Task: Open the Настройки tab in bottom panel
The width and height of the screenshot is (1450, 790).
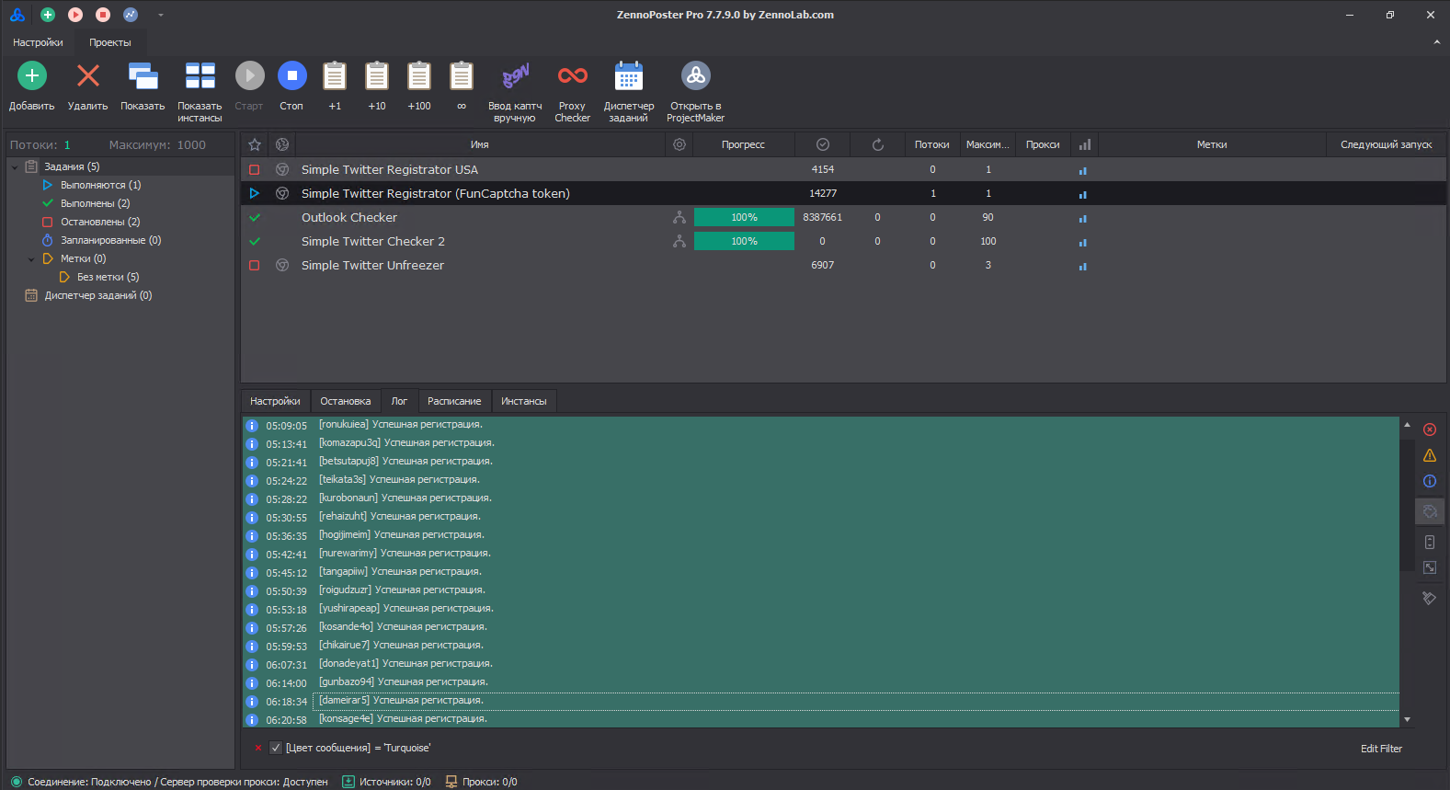Action: point(275,401)
